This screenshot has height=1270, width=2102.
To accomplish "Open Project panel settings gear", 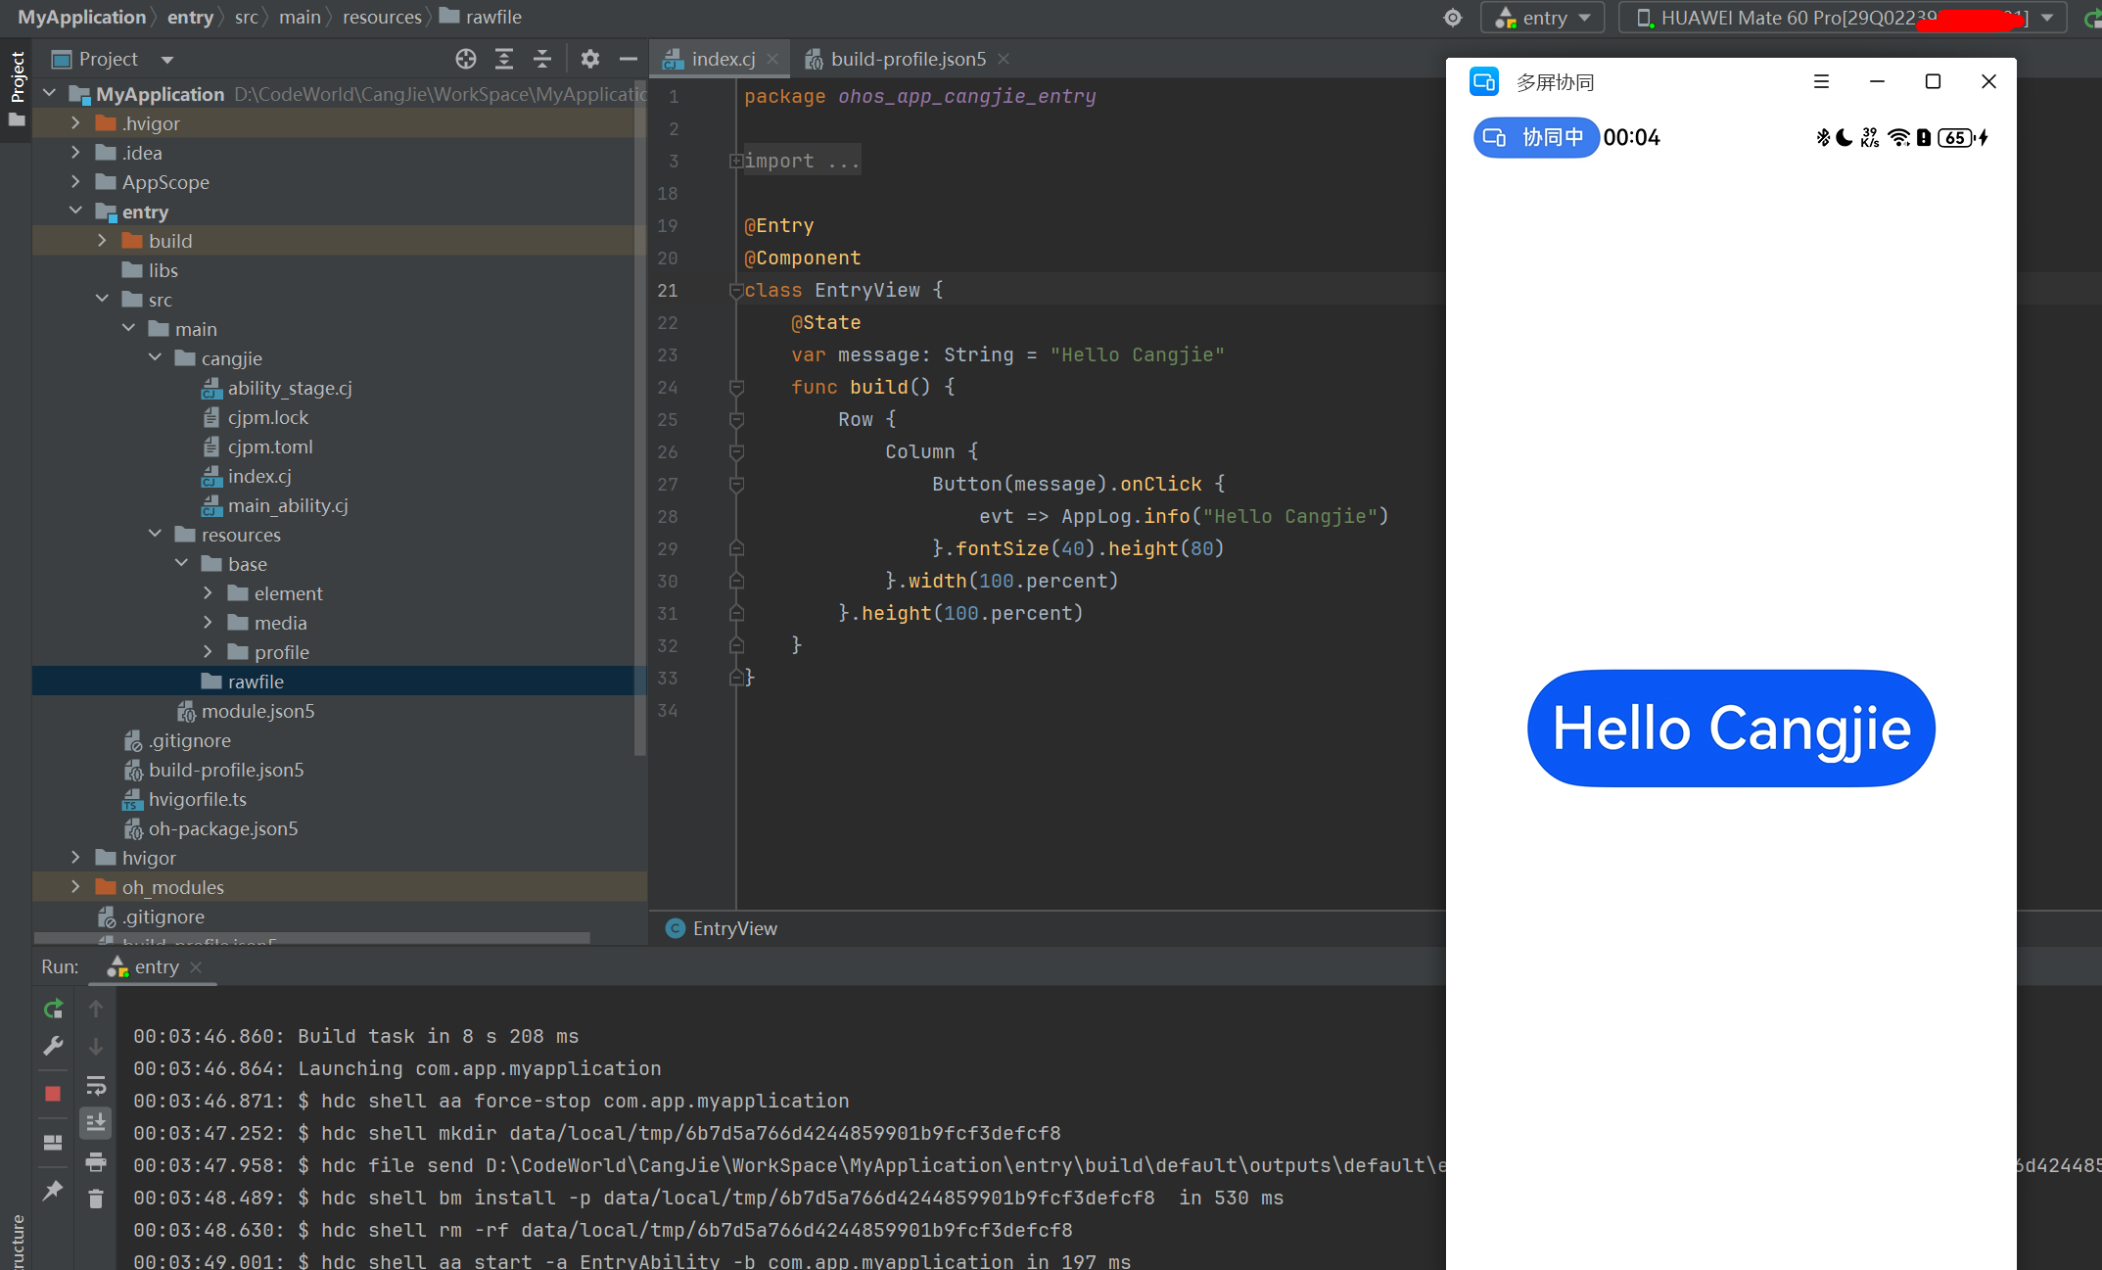I will [589, 59].
